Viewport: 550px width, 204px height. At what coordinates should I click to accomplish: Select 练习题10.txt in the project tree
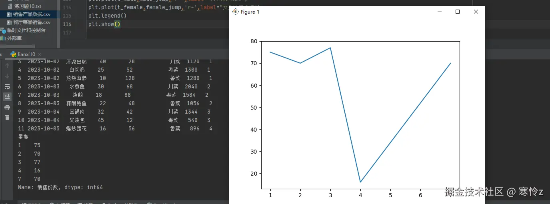click(x=28, y=6)
